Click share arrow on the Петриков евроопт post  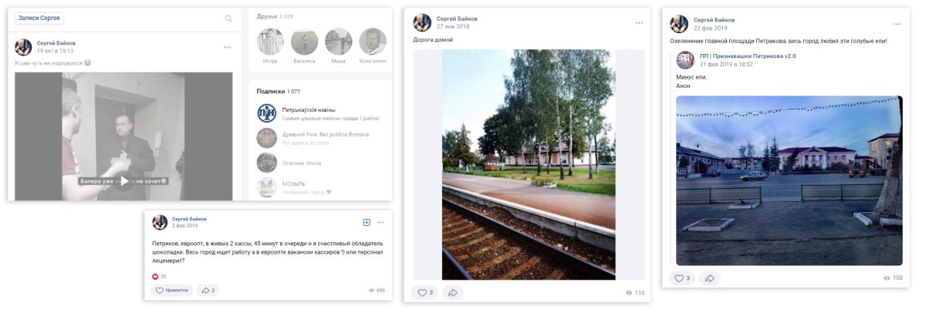coord(208,291)
